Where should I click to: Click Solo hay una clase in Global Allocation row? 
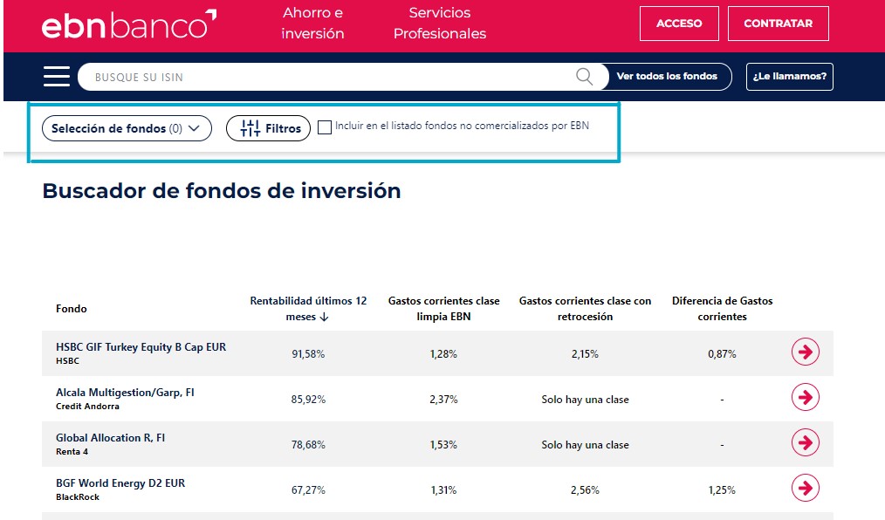pyautogui.click(x=586, y=445)
